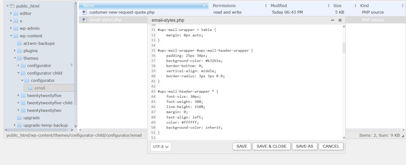Open the UTF-8 encoding dropdown
Image resolution: width=406 pixels, height=165 pixels.
tap(161, 147)
